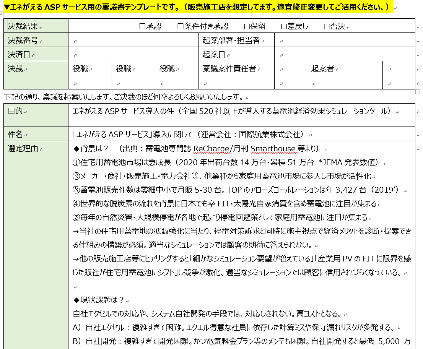Click the yellow highlighted heading text
This screenshot has height=349, width=423.
click(x=198, y=7)
